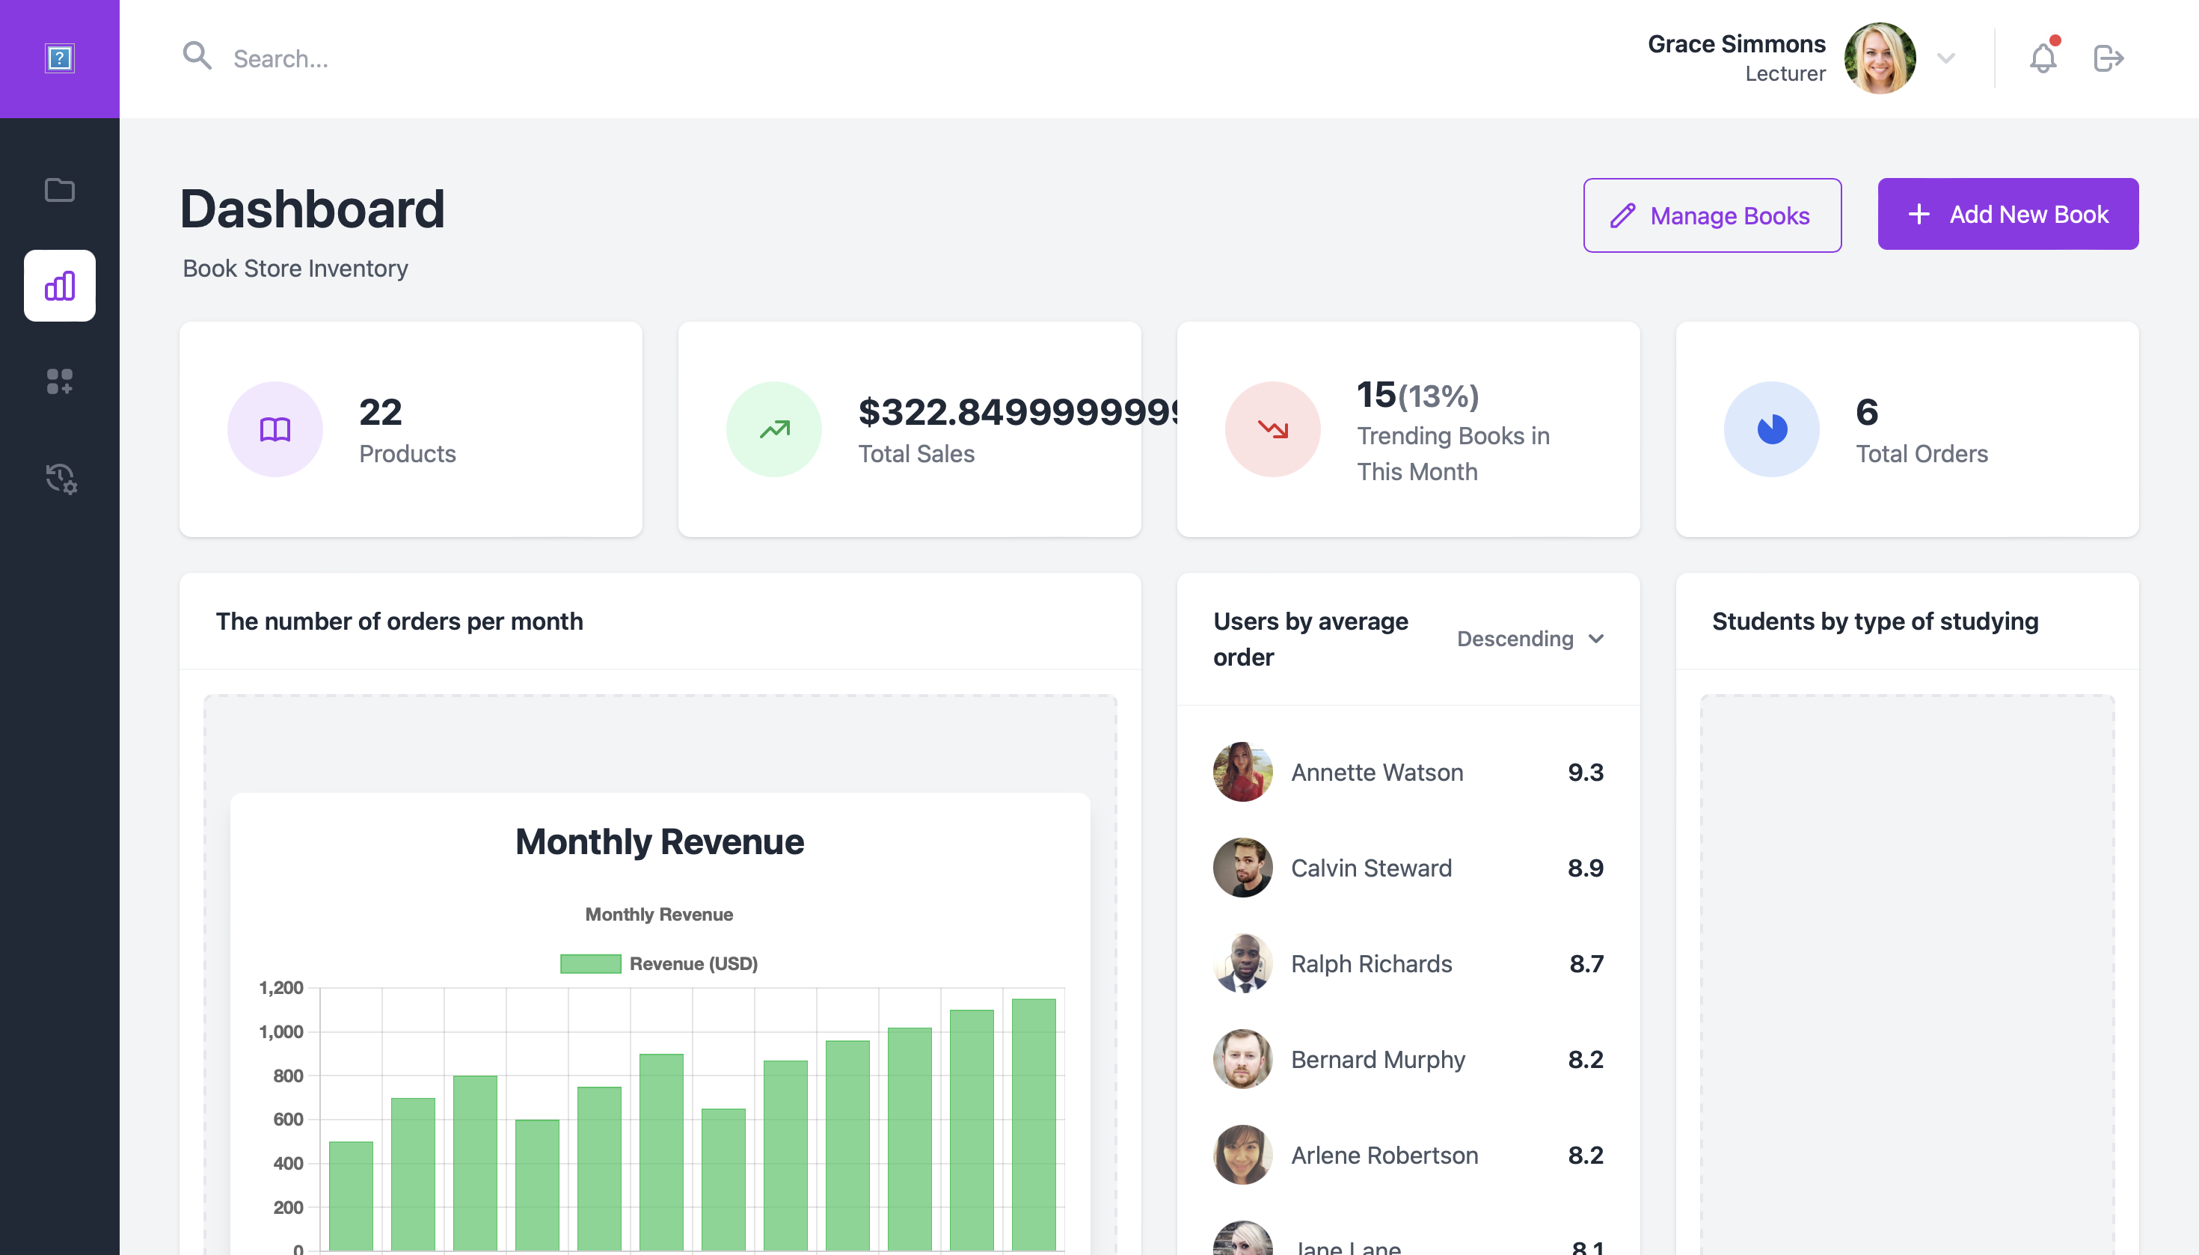This screenshot has height=1255, width=2199.
Task: Click the 8.7 score for Ralph Richards
Action: [x=1586, y=963]
